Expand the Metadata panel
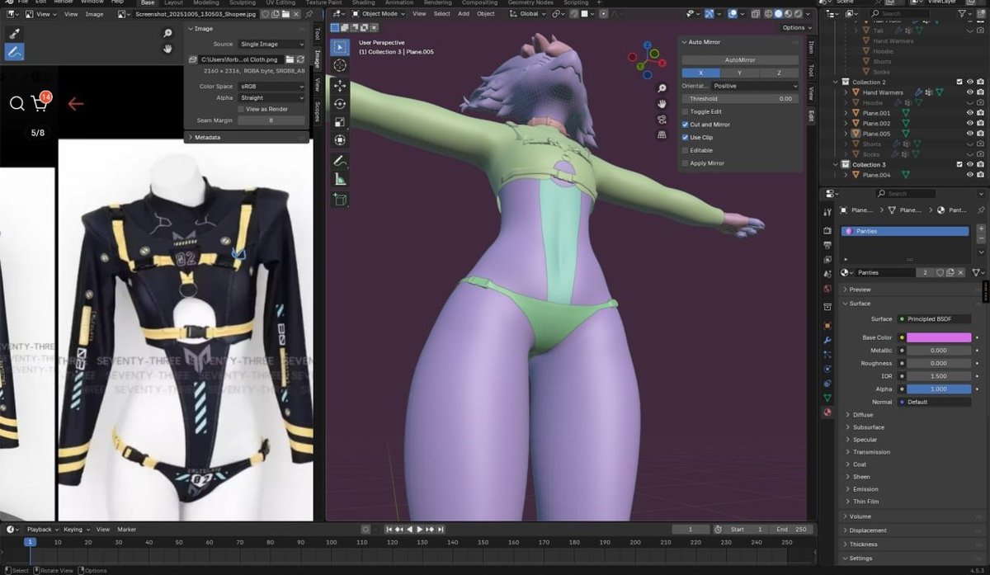The height and width of the screenshot is (575, 990). coord(246,137)
